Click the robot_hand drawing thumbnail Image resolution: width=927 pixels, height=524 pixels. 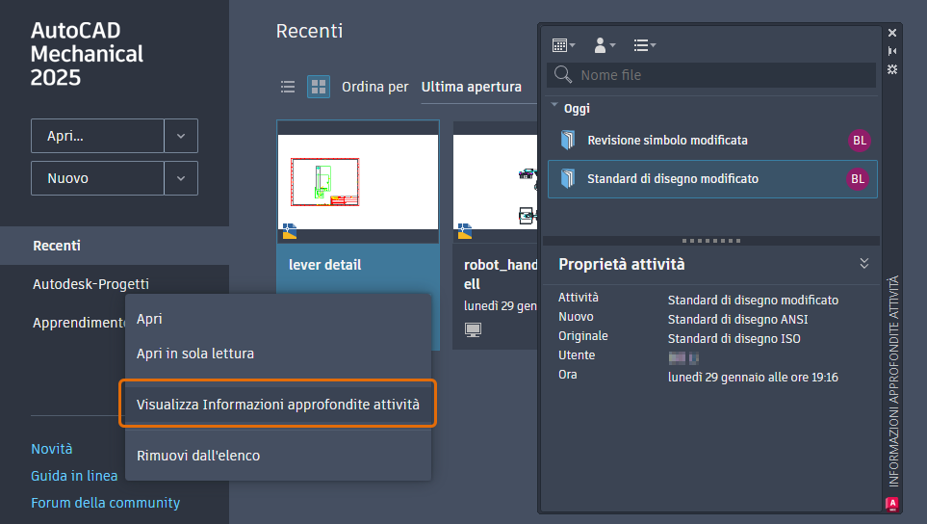tap(496, 181)
